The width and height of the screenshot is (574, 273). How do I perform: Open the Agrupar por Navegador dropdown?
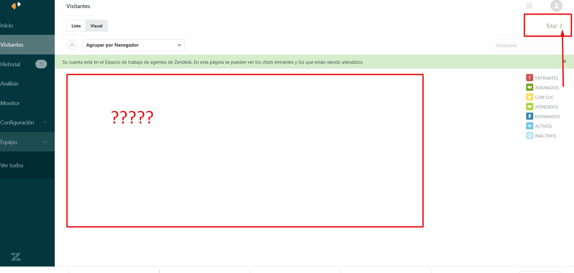click(x=133, y=45)
